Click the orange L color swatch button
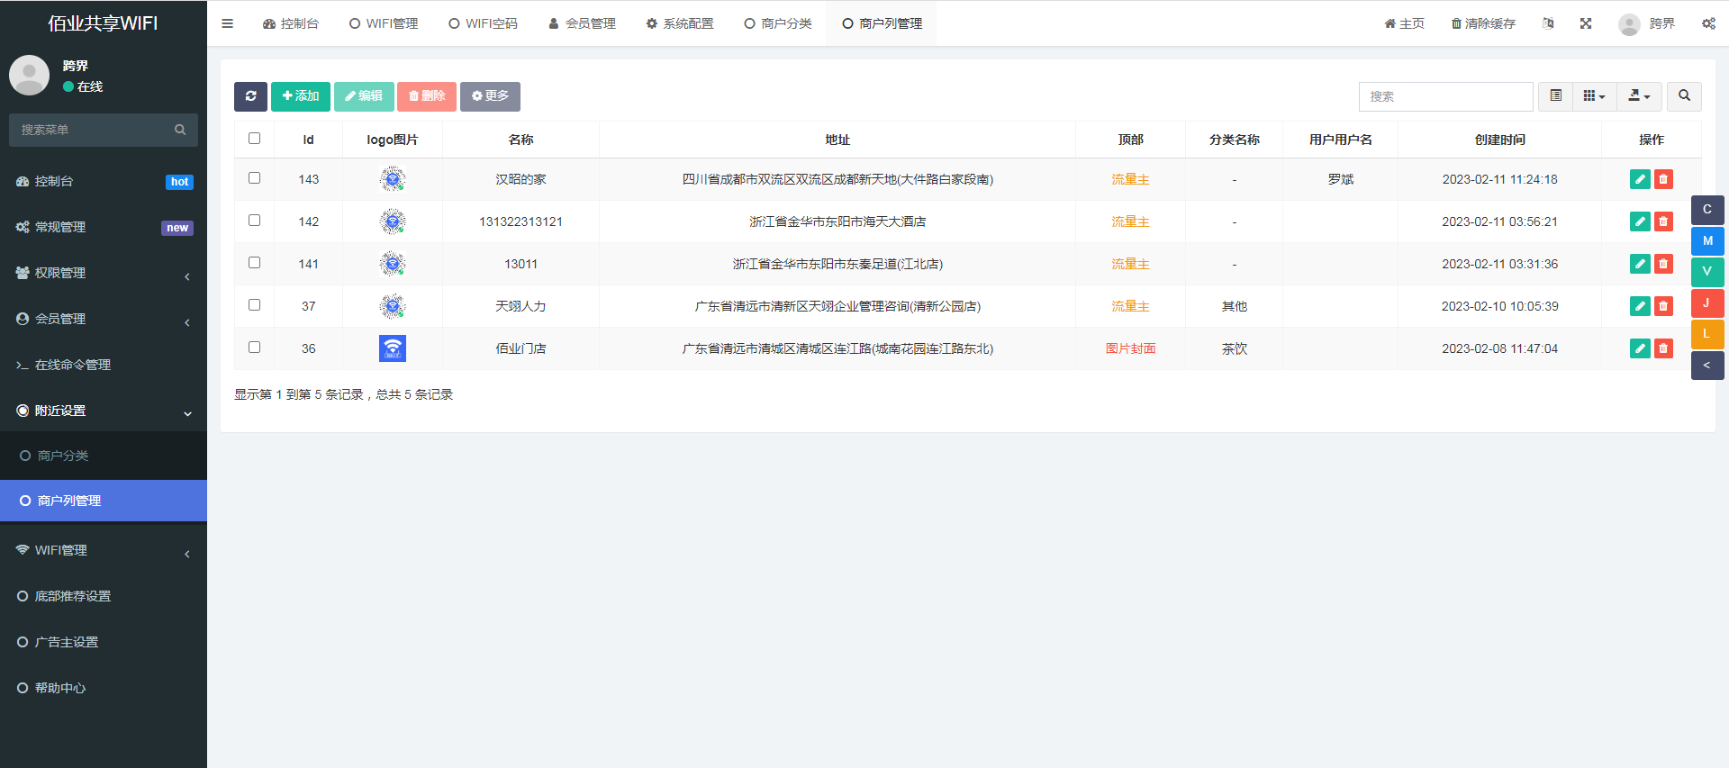 tap(1706, 334)
